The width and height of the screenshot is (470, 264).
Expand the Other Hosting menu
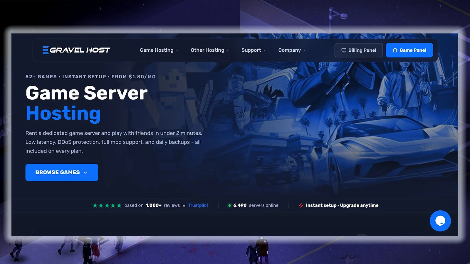click(210, 50)
